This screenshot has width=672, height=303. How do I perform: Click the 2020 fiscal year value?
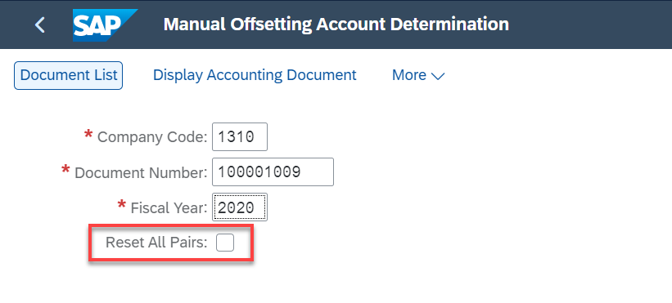tap(236, 207)
